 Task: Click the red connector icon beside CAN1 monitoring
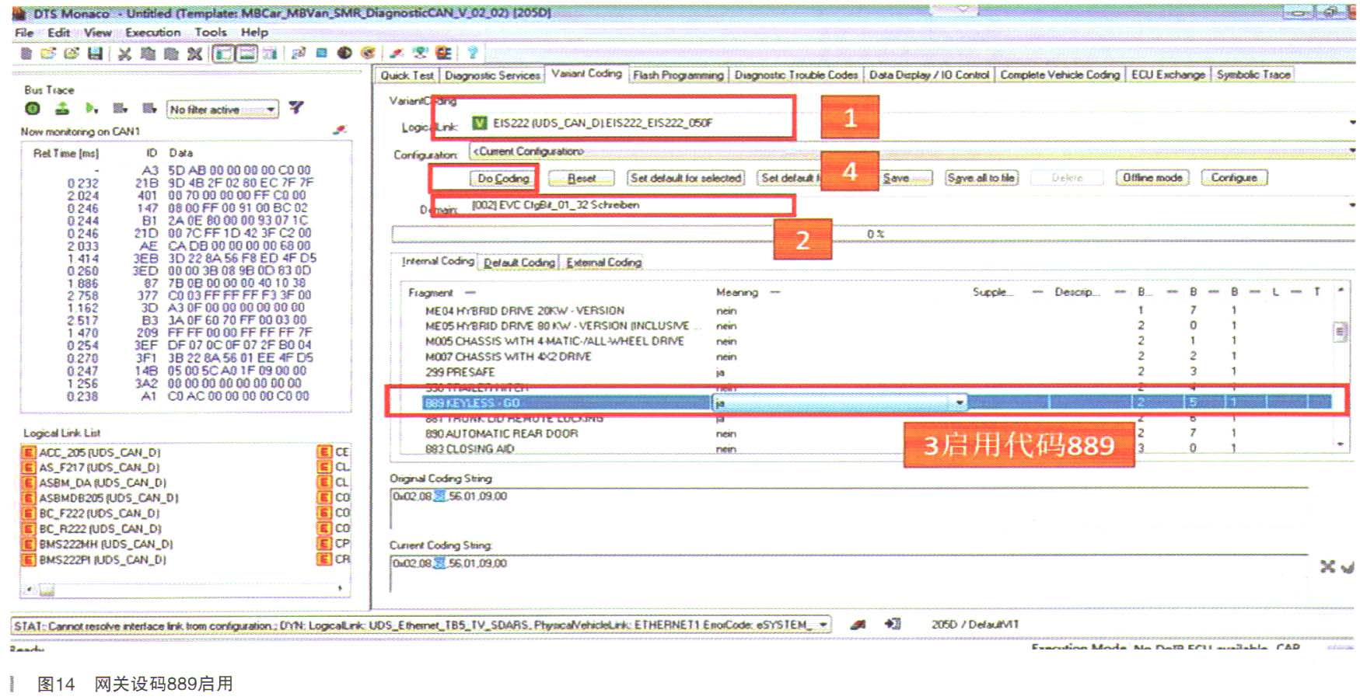coord(339,131)
